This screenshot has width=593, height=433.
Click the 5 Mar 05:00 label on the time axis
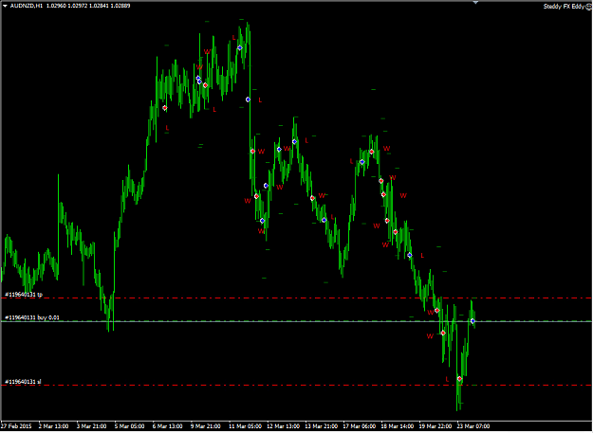(x=130, y=426)
